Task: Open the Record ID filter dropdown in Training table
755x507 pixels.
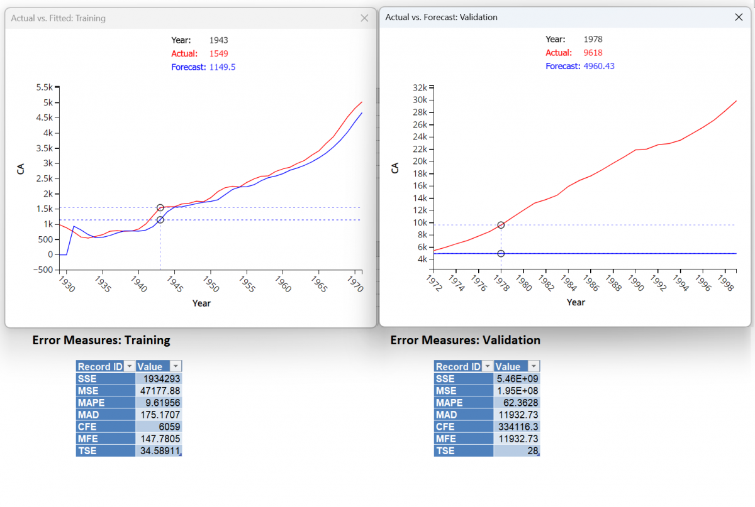Action: 131,366
